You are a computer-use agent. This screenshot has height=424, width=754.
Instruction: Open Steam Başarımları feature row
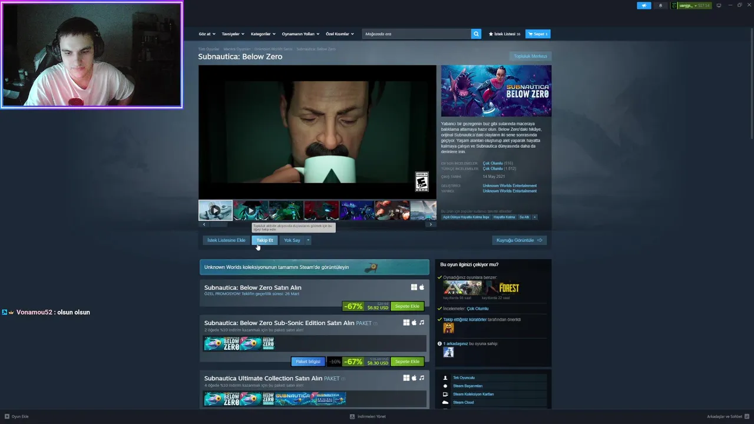[x=494, y=386]
